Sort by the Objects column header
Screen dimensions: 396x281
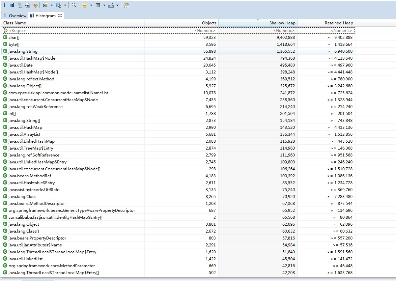[x=181, y=23]
